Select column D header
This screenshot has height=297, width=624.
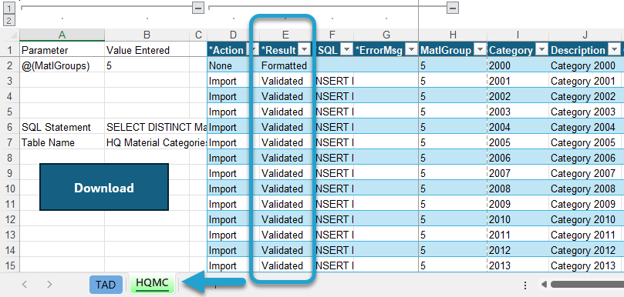coord(233,35)
